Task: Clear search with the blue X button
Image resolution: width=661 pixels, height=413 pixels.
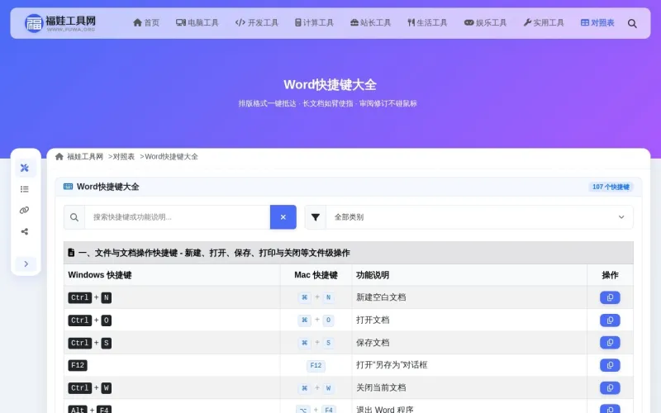Action: pos(283,217)
